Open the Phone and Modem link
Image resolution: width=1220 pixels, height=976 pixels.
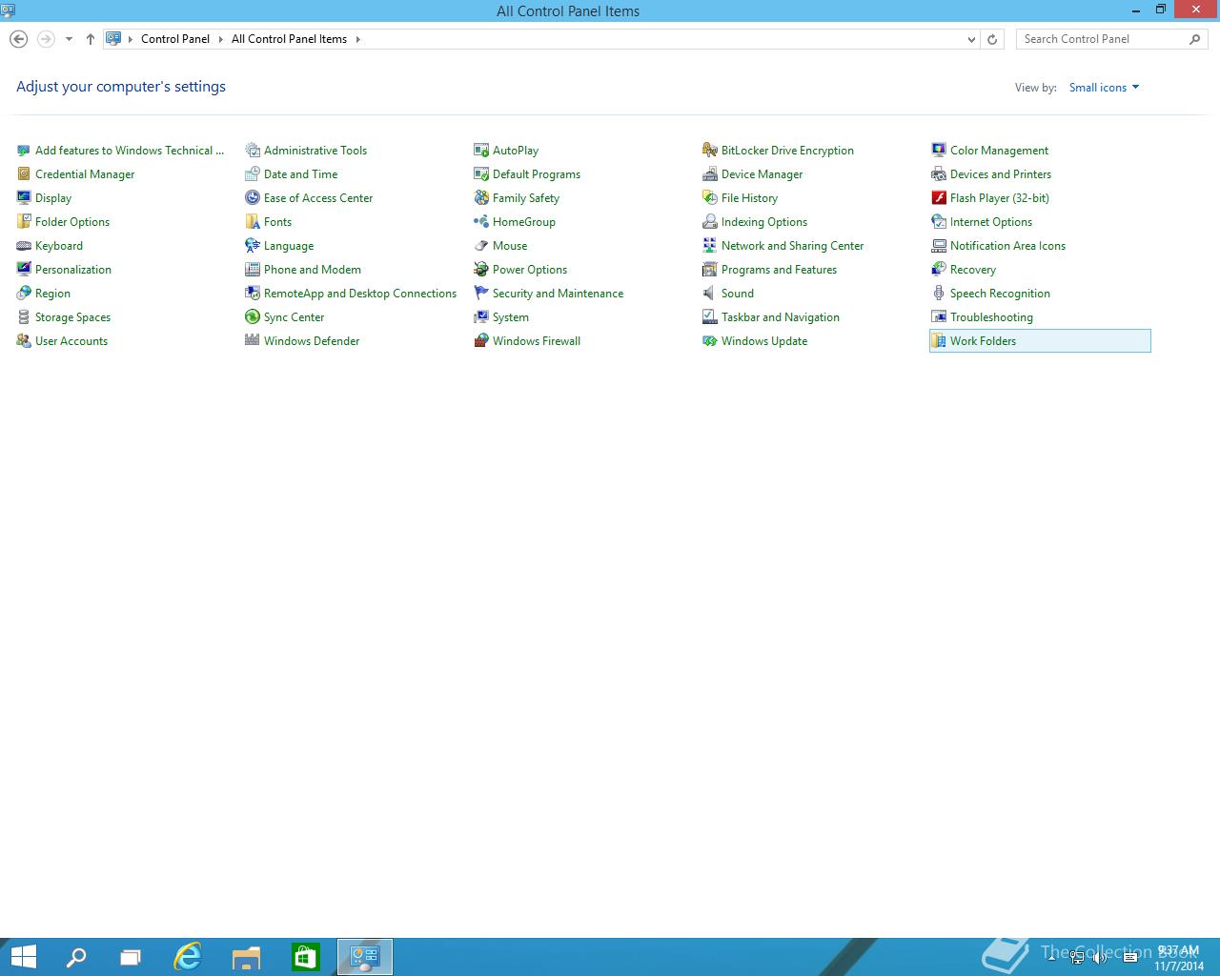[x=312, y=270]
